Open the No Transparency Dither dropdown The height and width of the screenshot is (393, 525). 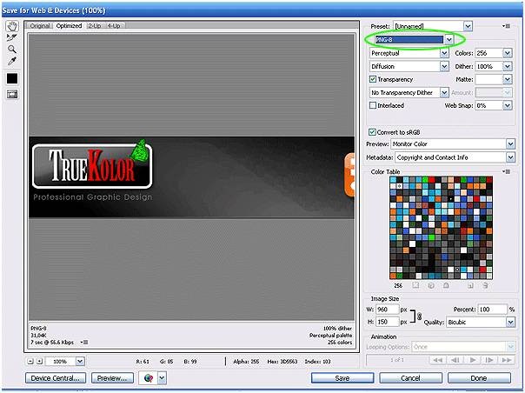coord(444,92)
